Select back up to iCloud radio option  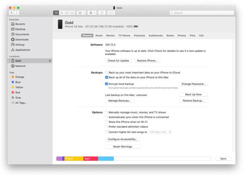coord(107,72)
